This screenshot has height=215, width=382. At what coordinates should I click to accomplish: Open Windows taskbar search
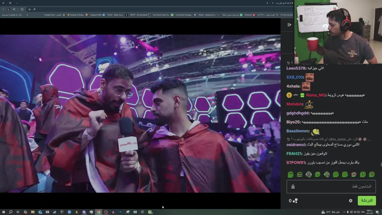click(11, 212)
